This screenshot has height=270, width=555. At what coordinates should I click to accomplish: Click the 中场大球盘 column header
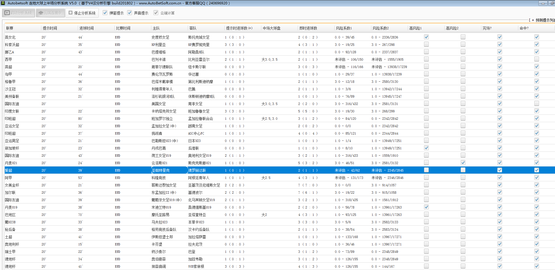click(271, 28)
